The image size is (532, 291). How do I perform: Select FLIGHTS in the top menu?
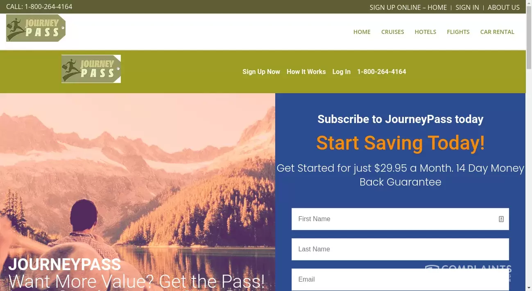click(x=458, y=32)
